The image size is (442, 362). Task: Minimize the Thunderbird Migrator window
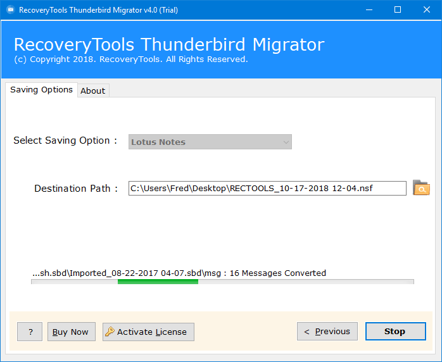click(x=369, y=10)
